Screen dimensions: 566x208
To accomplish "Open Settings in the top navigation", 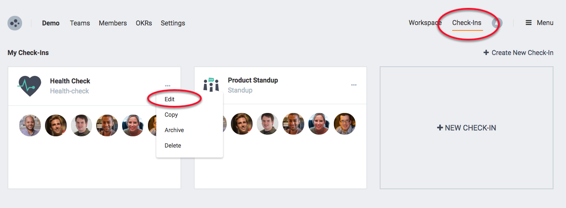I will [173, 23].
